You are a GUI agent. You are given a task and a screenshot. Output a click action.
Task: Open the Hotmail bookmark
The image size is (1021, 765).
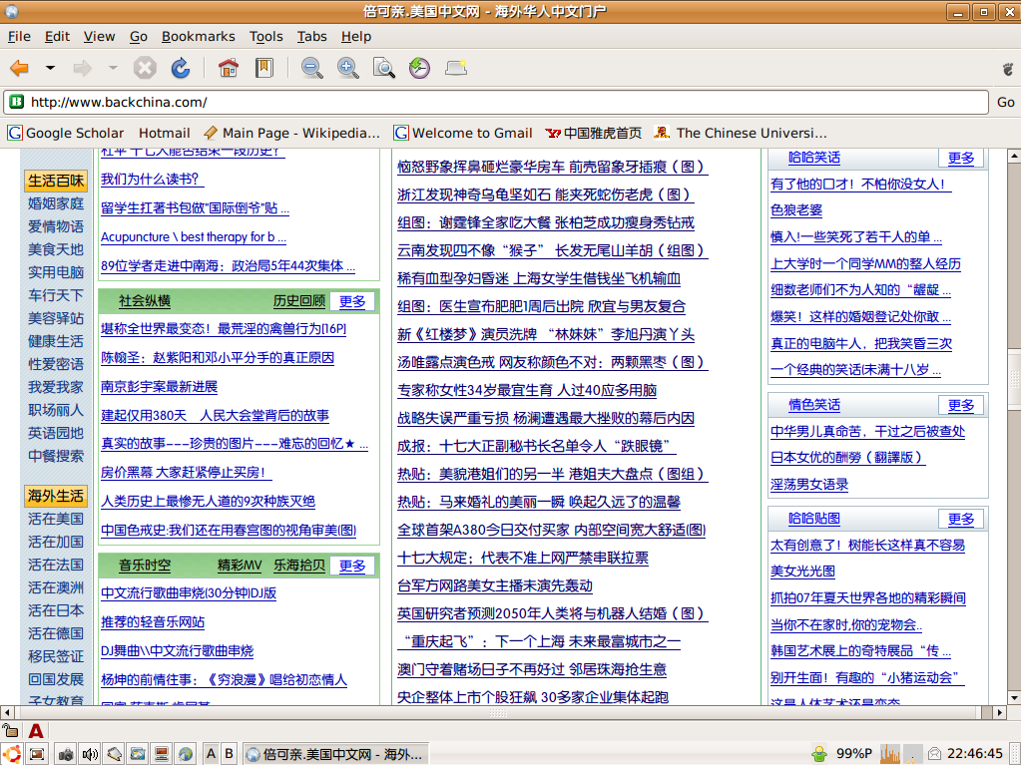[164, 133]
